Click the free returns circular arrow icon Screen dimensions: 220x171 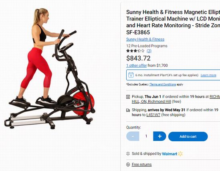click(128, 165)
